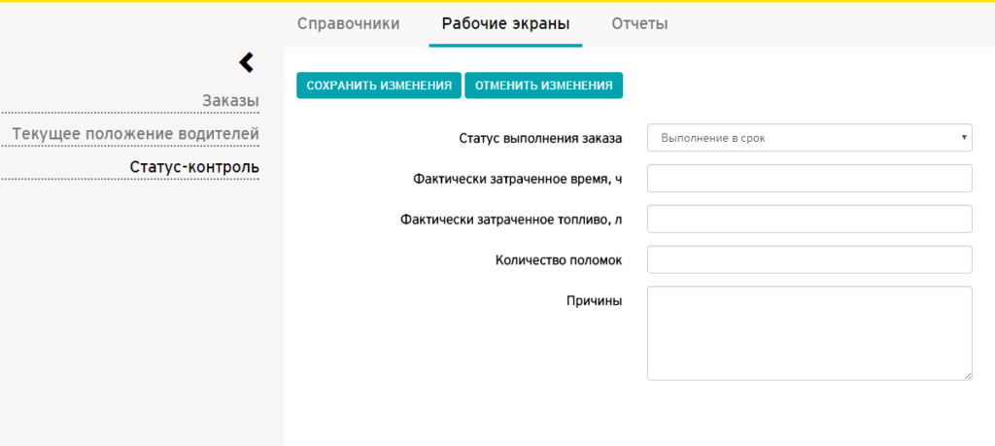Collapse the sidebar with the left chevron

tap(246, 62)
